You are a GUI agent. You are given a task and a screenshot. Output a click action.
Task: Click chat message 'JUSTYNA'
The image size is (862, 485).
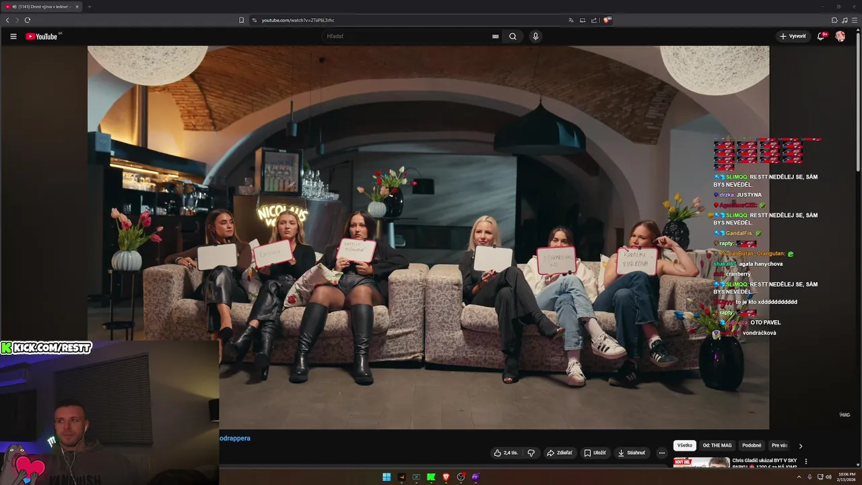point(749,195)
